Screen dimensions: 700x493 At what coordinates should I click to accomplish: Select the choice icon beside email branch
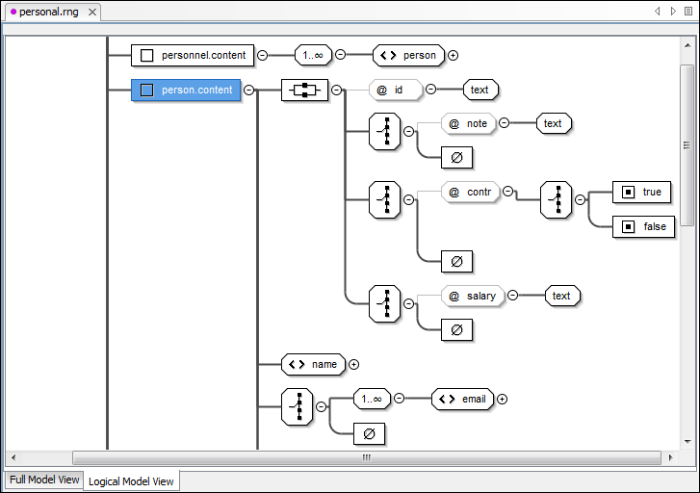tap(297, 407)
